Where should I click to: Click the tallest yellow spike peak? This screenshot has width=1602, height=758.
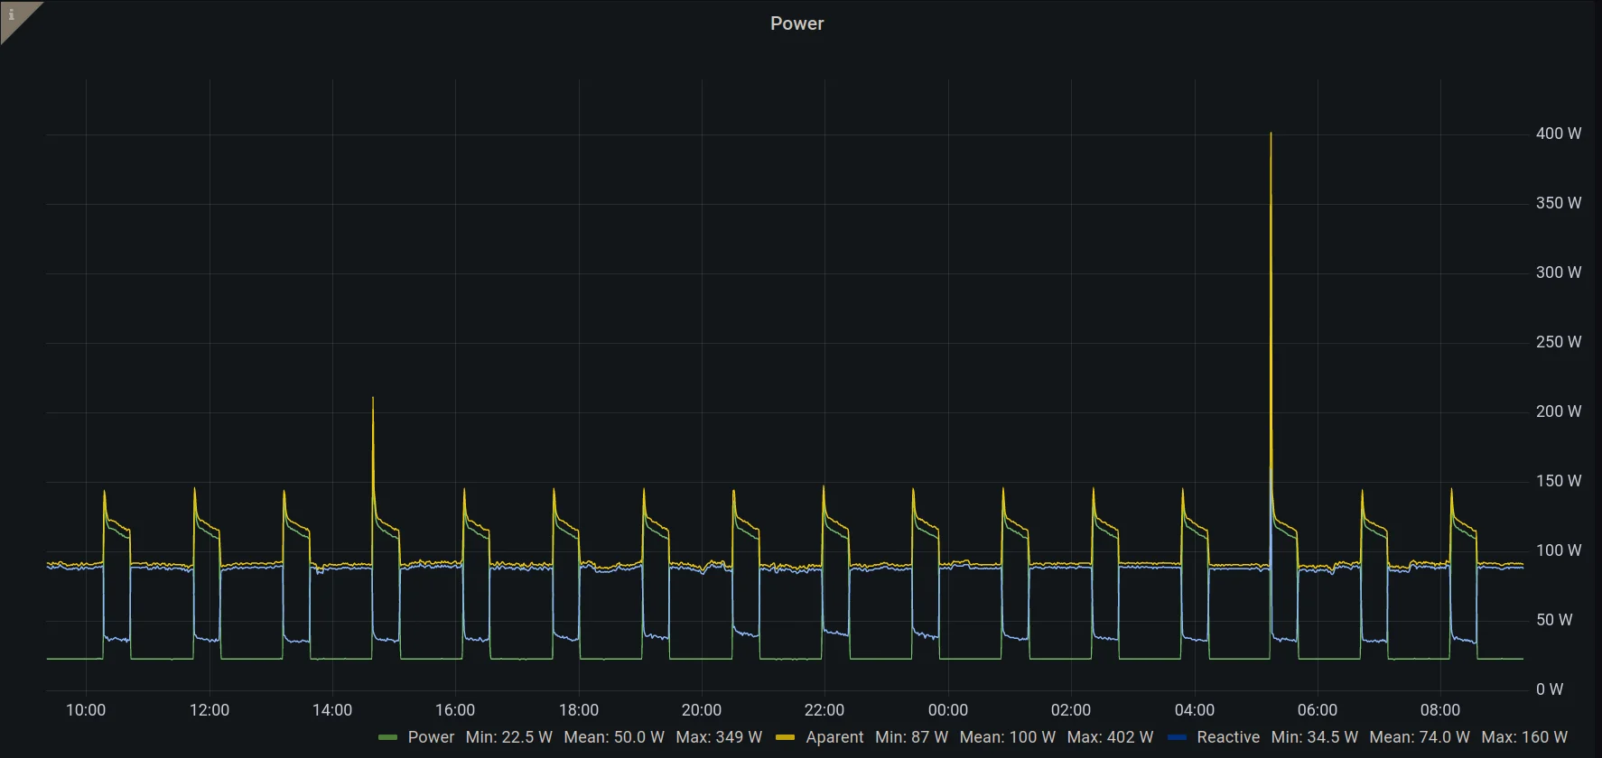point(1271,134)
